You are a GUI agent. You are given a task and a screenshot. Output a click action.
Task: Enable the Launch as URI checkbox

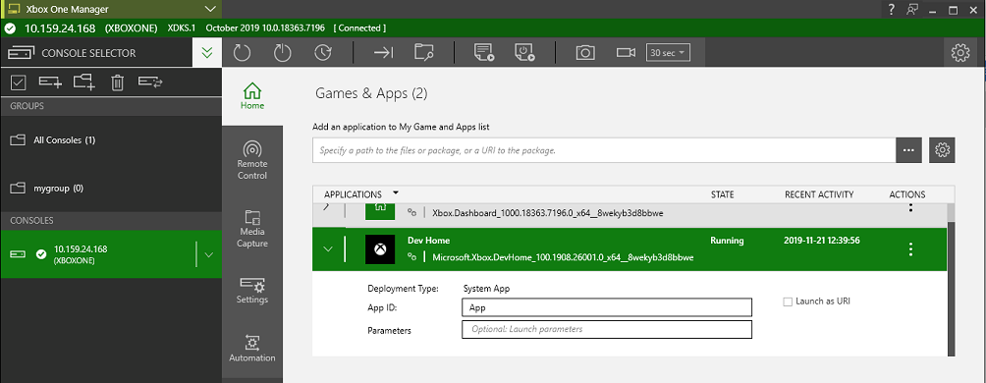(x=788, y=301)
